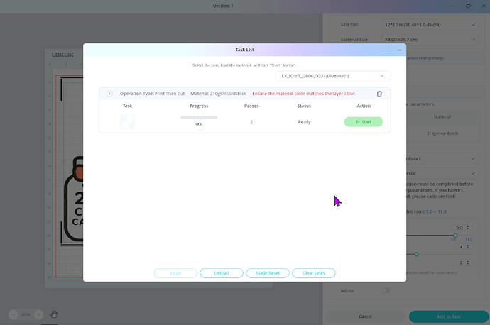Start the Print Then Cut task
The image size is (490, 325).
point(363,122)
